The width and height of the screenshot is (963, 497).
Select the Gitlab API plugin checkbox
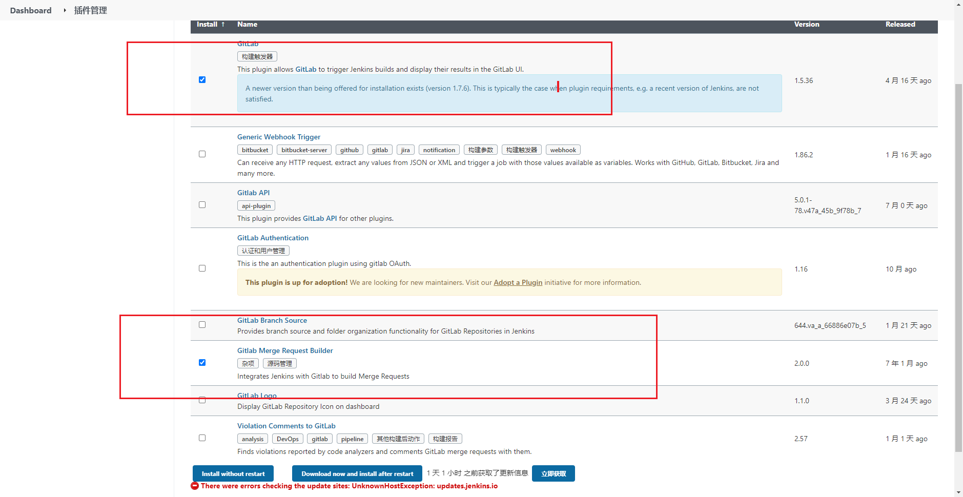click(x=202, y=204)
